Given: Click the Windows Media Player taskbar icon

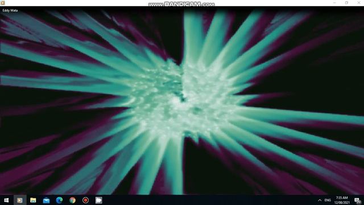Looking at the screenshot, I should [x=20, y=200].
